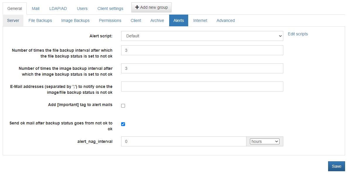The image size is (348, 175).
Task: Click the Edit scripts link
Action: point(298,34)
